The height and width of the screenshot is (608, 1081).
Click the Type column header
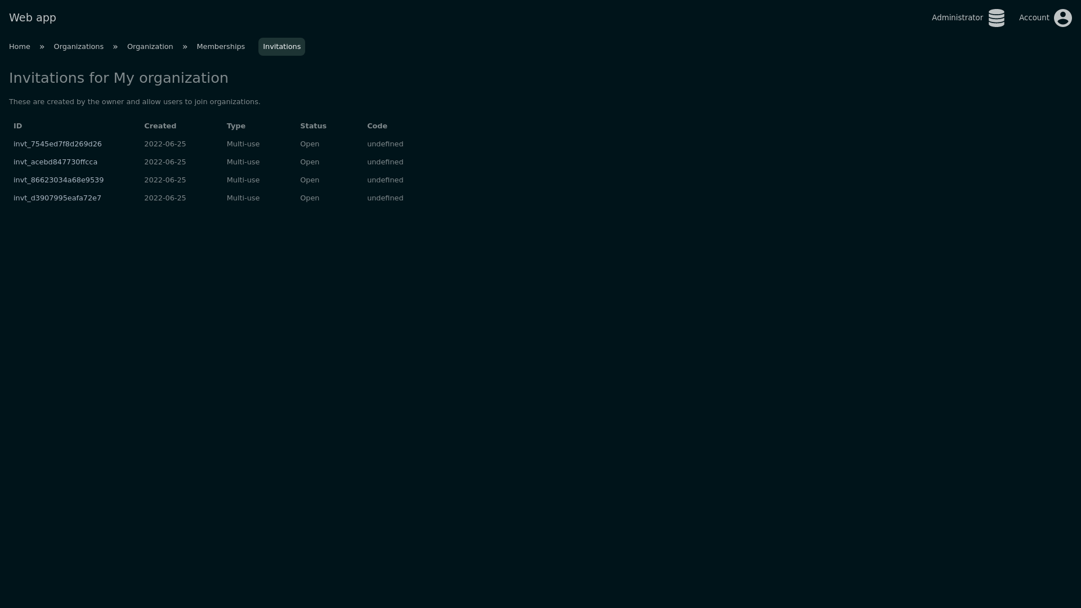click(236, 126)
